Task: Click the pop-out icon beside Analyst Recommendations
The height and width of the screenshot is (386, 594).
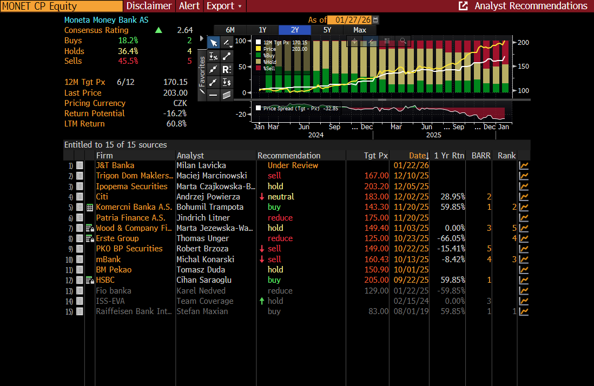Action: point(463,5)
